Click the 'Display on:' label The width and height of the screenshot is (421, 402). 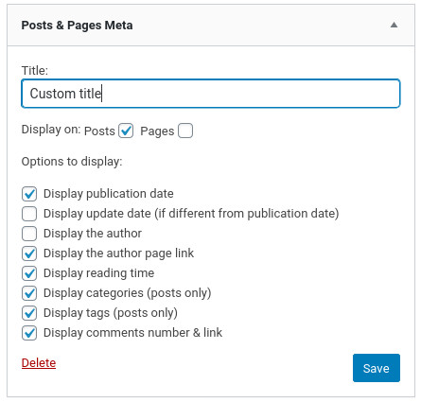click(x=51, y=130)
